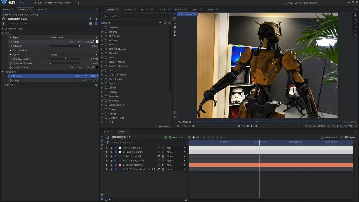Open the light Type dropdown
This screenshot has width=359, height=202.
(74, 37)
